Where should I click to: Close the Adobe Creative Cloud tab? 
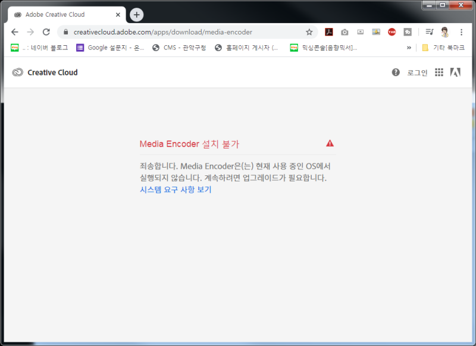(118, 14)
